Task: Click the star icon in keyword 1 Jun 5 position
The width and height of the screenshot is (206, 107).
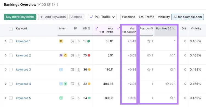Action: coord(149,41)
